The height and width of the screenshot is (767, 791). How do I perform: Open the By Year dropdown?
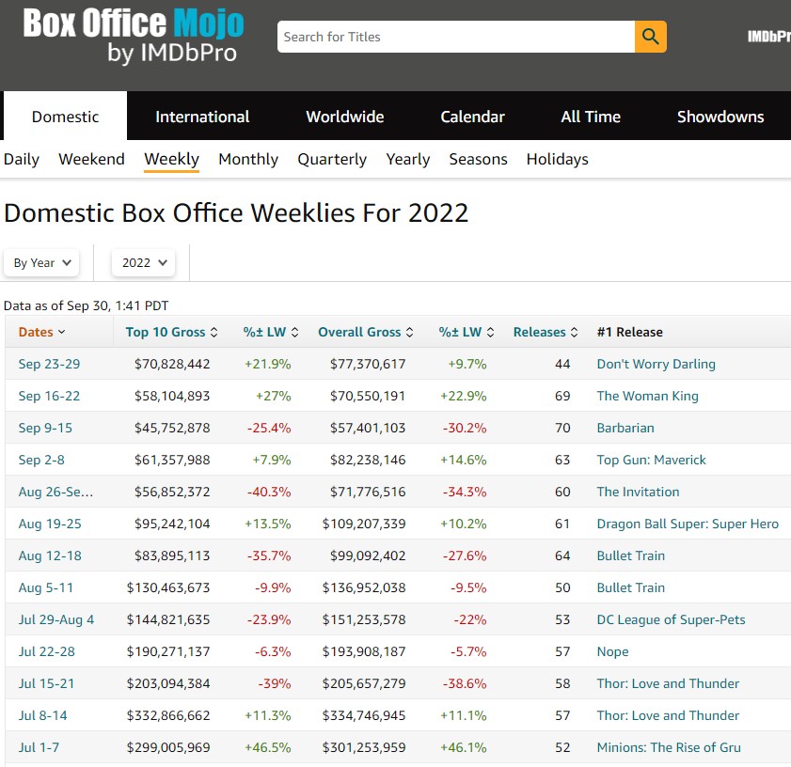(41, 262)
